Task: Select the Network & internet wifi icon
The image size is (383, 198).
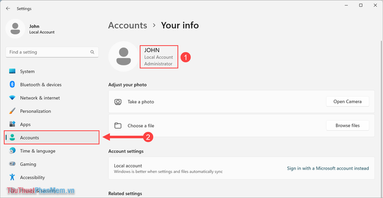Action: [x=12, y=98]
